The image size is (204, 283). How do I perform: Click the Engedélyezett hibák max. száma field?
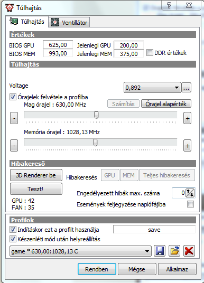(183, 193)
